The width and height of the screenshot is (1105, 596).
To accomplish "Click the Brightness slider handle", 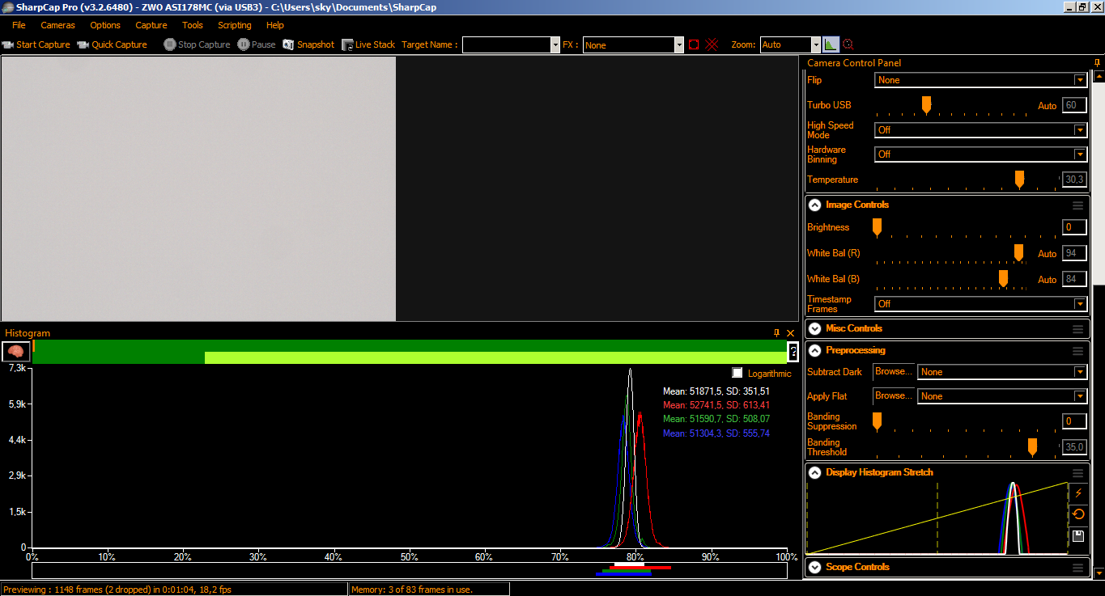I will click(877, 227).
